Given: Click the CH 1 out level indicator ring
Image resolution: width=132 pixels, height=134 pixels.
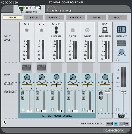Looking at the screenshot, I should [23, 110].
